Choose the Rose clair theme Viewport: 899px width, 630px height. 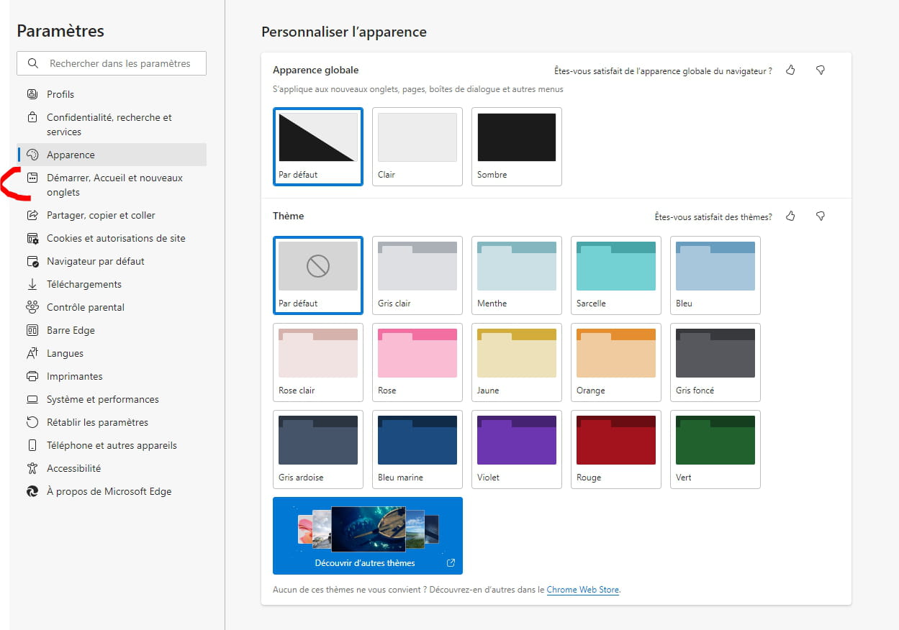[318, 362]
